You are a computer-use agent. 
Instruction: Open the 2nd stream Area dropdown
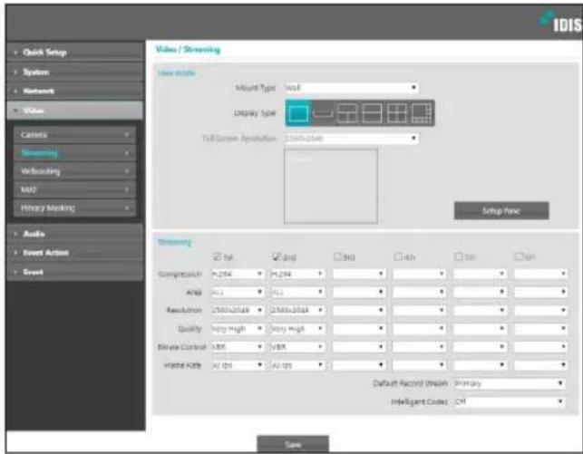(x=297, y=292)
